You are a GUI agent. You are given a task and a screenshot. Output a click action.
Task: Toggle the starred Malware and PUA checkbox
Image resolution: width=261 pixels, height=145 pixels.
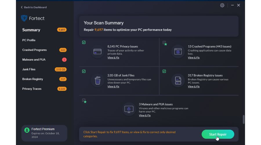(x=84, y=101)
